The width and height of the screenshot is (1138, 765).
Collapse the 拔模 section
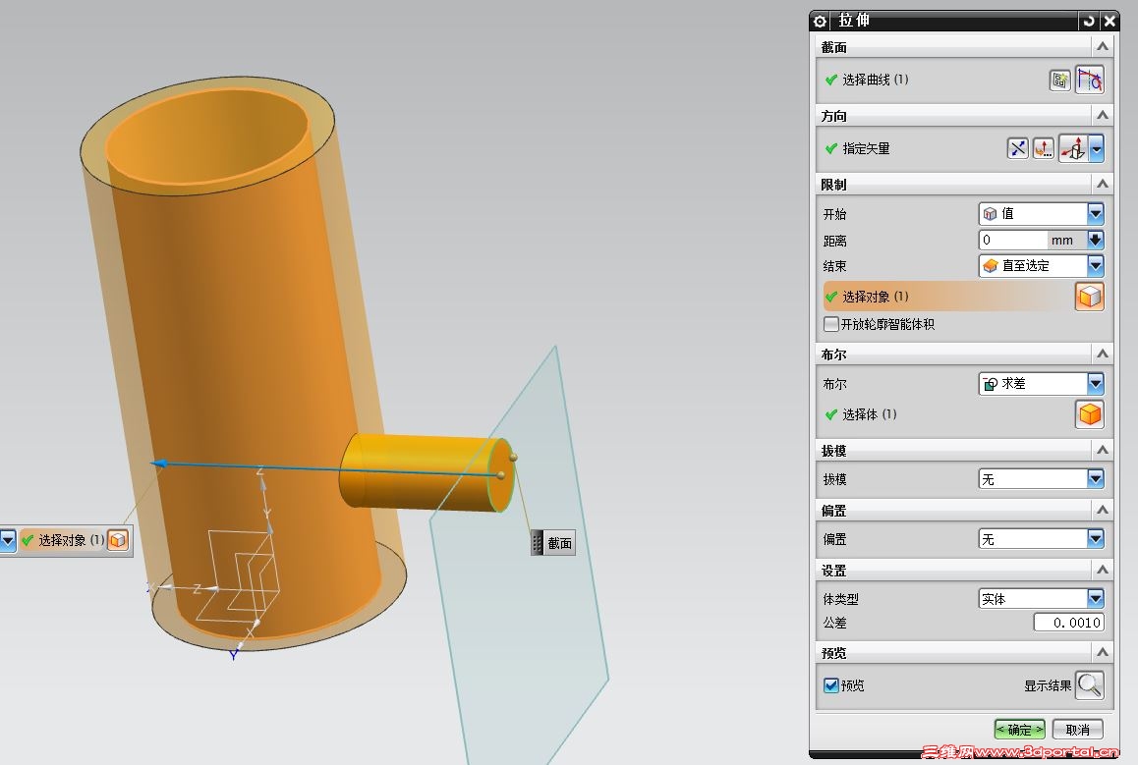click(x=1103, y=451)
